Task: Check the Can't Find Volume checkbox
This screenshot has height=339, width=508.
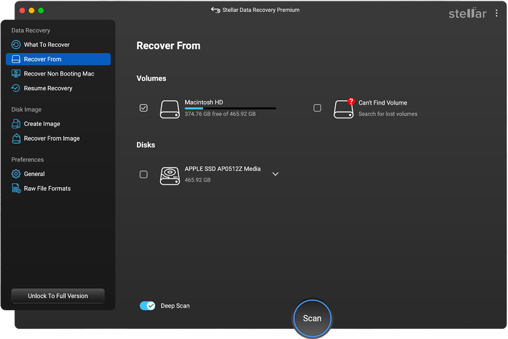Action: point(317,108)
